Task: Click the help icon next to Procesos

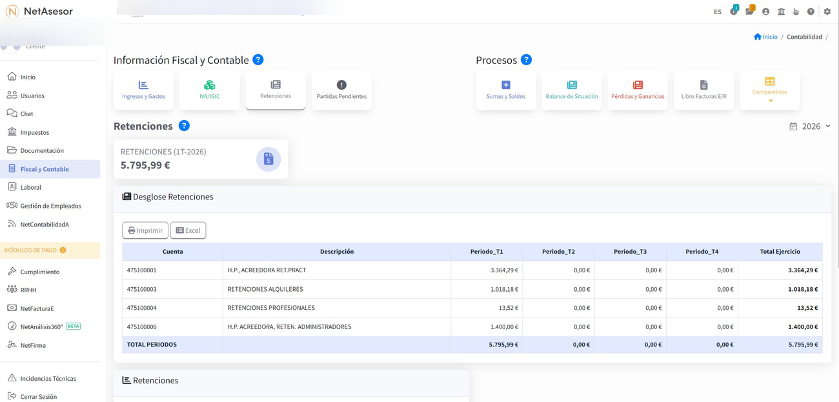Action: tap(526, 60)
